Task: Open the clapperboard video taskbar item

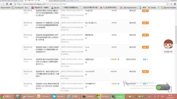Action: coord(103,97)
